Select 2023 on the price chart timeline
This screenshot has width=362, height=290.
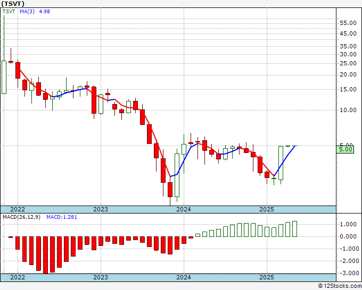click(x=101, y=209)
